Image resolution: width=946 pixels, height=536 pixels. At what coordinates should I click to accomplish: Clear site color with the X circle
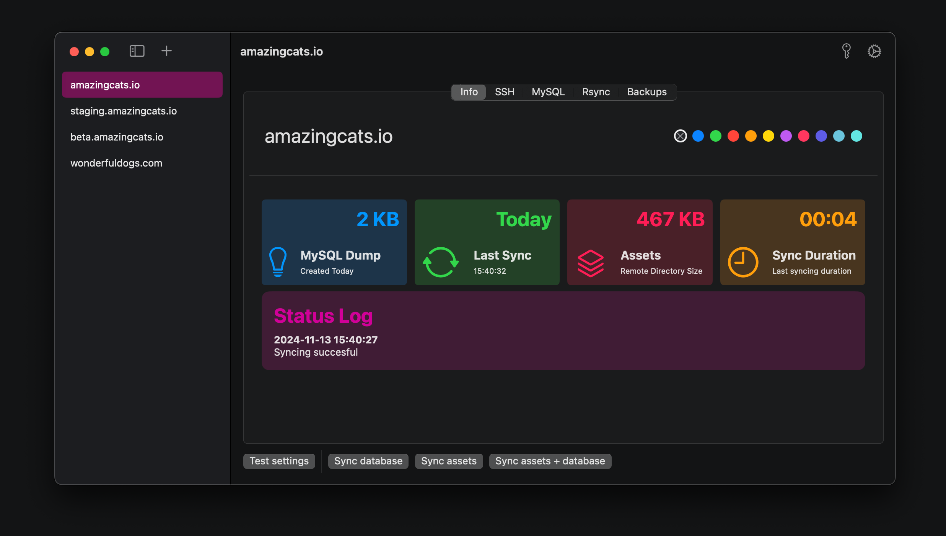pos(680,136)
